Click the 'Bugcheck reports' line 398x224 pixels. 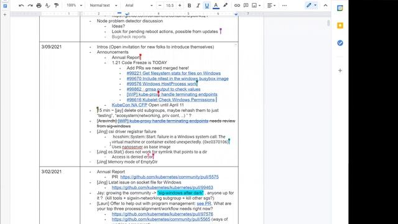click(129, 37)
